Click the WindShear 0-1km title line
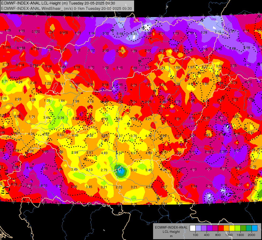Image resolution: width=262 pixels, height=240 pixels. coord(66,9)
